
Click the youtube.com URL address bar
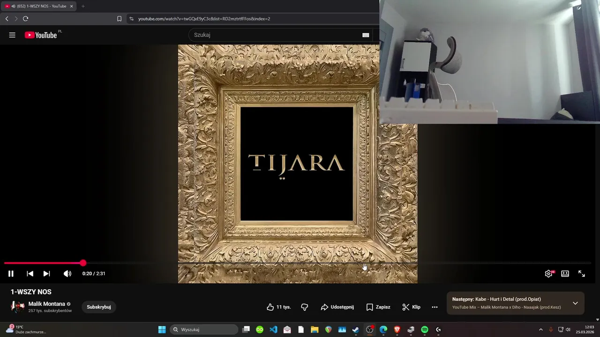(x=204, y=19)
